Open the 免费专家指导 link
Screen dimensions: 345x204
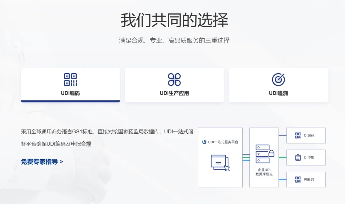pyautogui.click(x=39, y=162)
